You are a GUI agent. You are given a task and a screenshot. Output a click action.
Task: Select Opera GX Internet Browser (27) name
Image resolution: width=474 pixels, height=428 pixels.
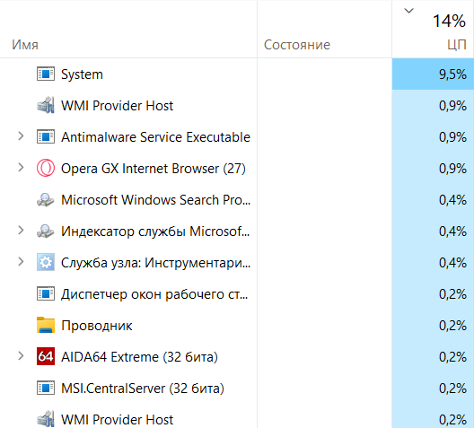[x=154, y=169]
